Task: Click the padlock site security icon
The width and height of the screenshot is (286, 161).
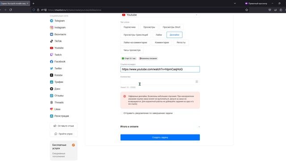Action: click(38, 10)
